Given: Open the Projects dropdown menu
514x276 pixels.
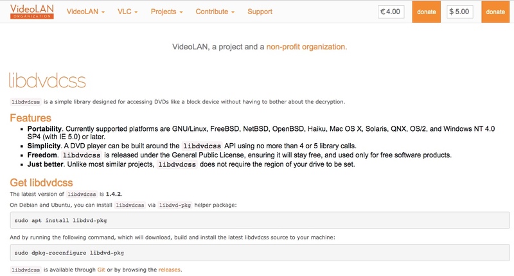Looking at the screenshot, I should [x=166, y=12].
